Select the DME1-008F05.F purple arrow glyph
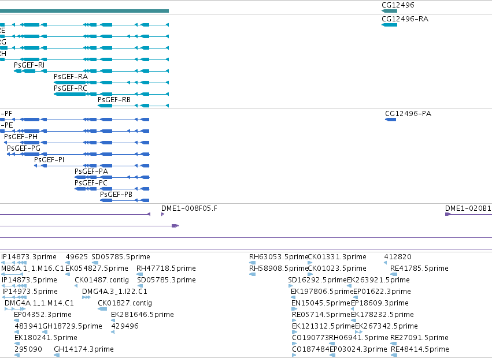 coord(163,214)
